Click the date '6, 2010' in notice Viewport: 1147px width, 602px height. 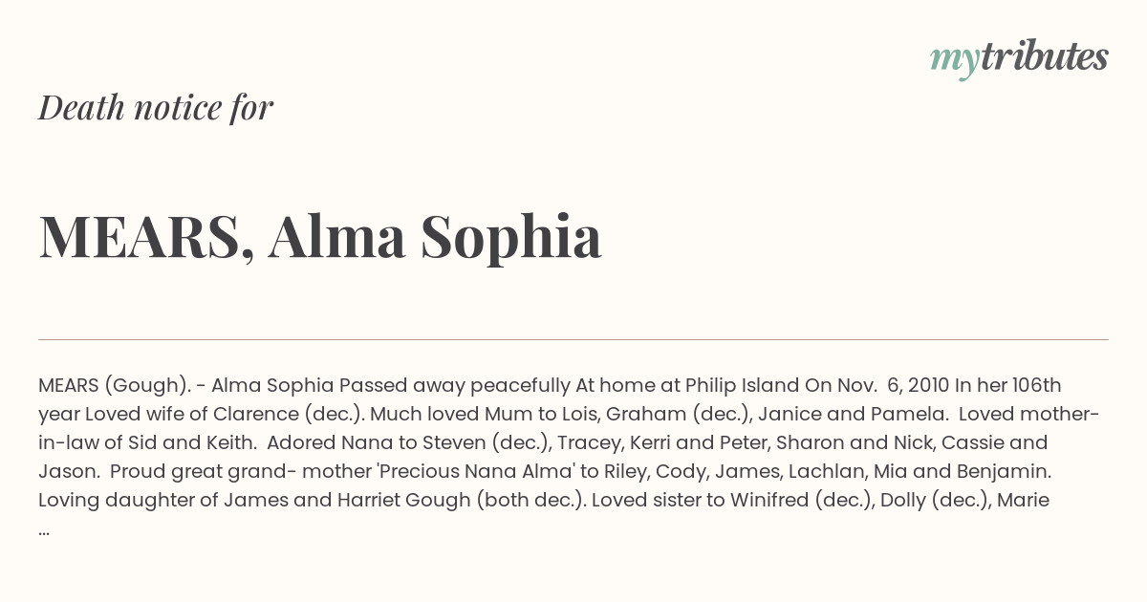pyautogui.click(x=919, y=386)
